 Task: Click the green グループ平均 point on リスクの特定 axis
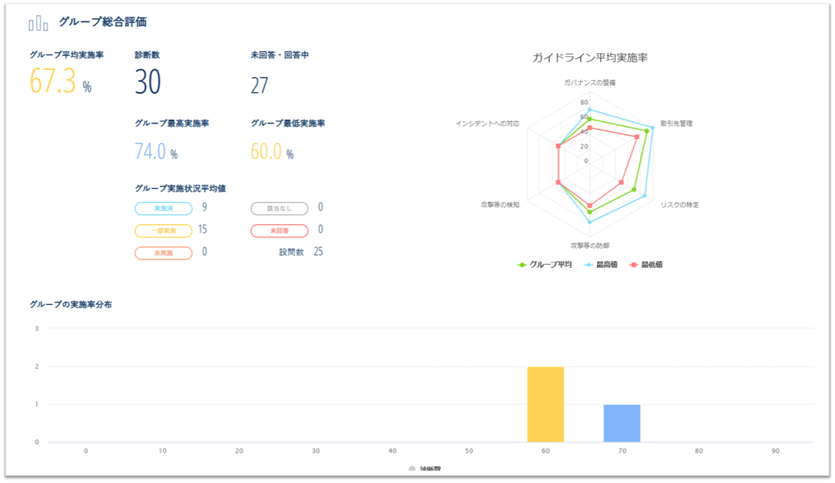click(634, 190)
